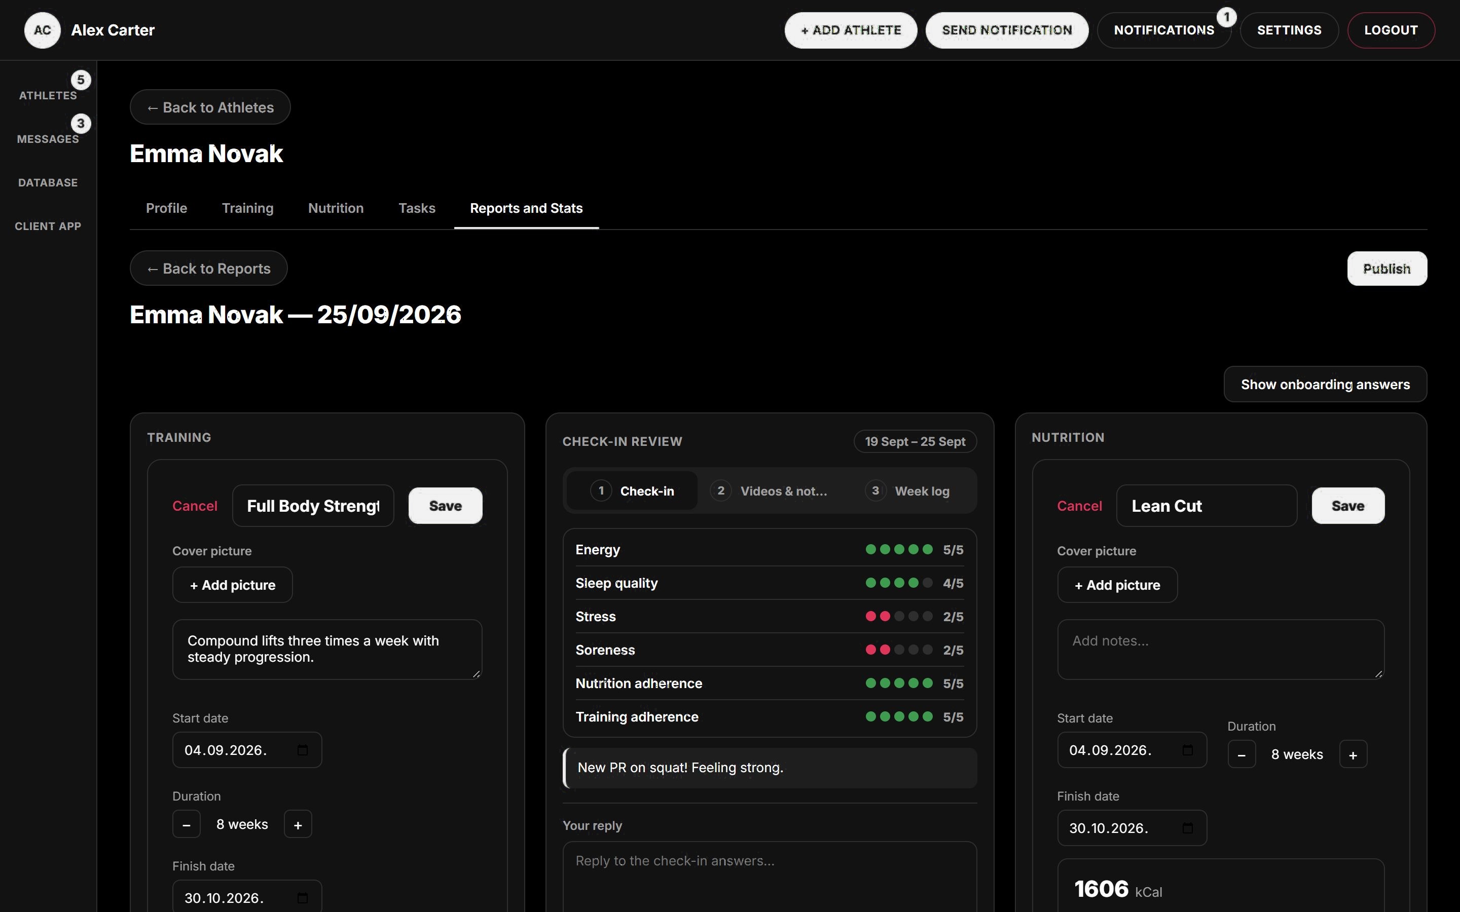Click the check-in reply text box
The image size is (1460, 912).
pos(769,878)
